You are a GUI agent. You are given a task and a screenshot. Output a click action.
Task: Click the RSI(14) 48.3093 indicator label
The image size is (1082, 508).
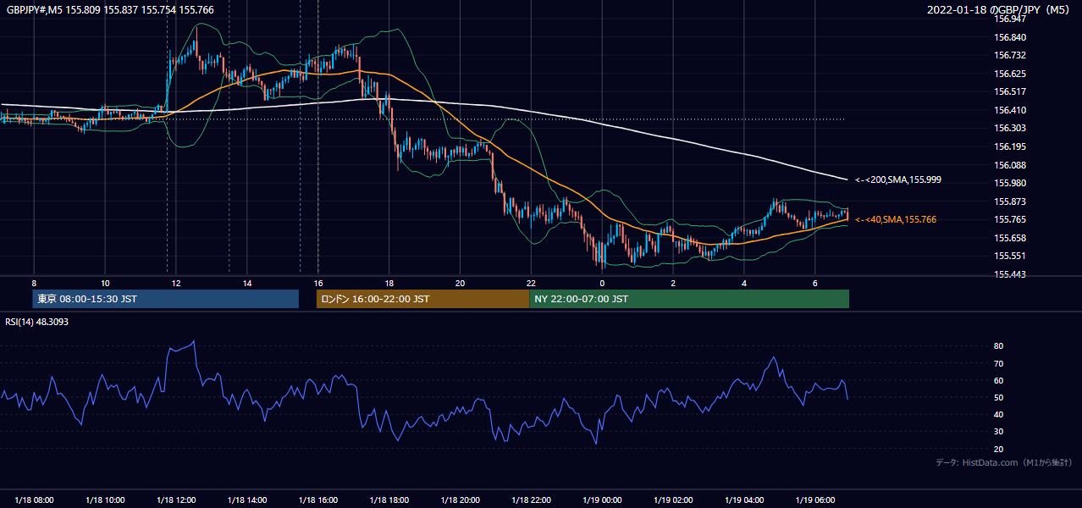point(36,322)
